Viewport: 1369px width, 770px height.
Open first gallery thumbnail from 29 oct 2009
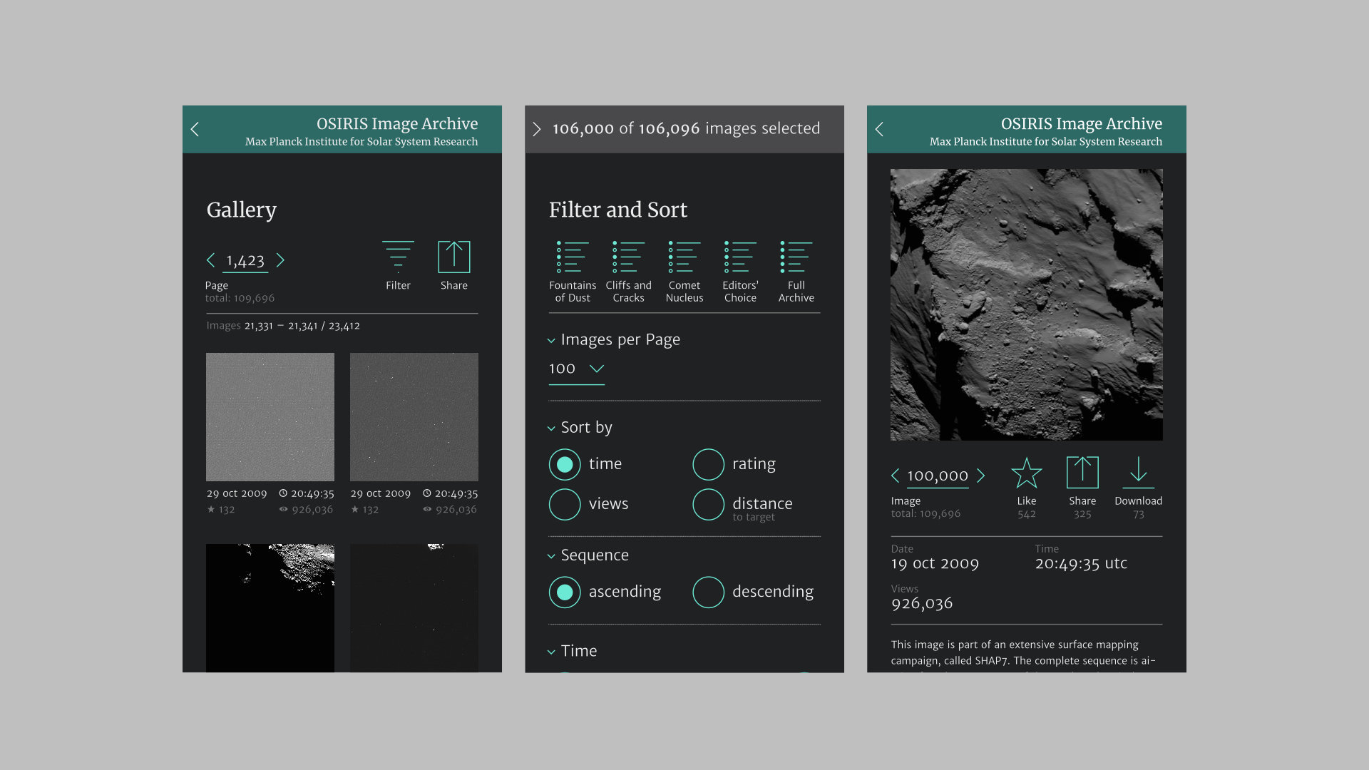click(x=270, y=417)
